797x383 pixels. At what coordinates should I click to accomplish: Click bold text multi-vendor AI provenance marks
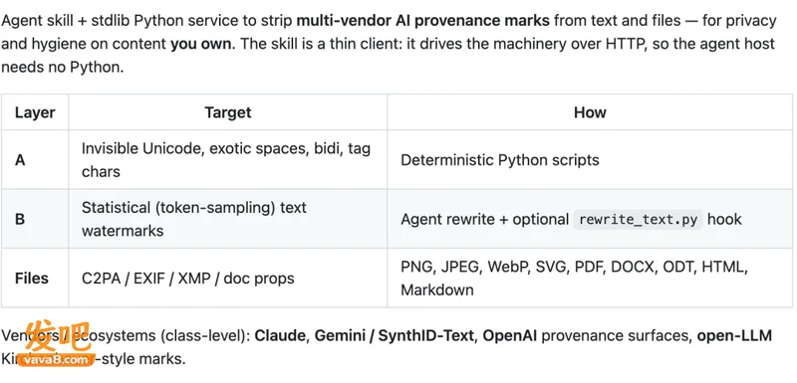point(422,21)
